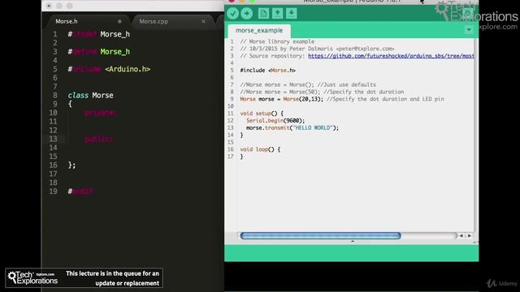The width and height of the screenshot is (520, 292).
Task: Click the Arduino horizontal scrollbar thumb
Action: point(320,236)
